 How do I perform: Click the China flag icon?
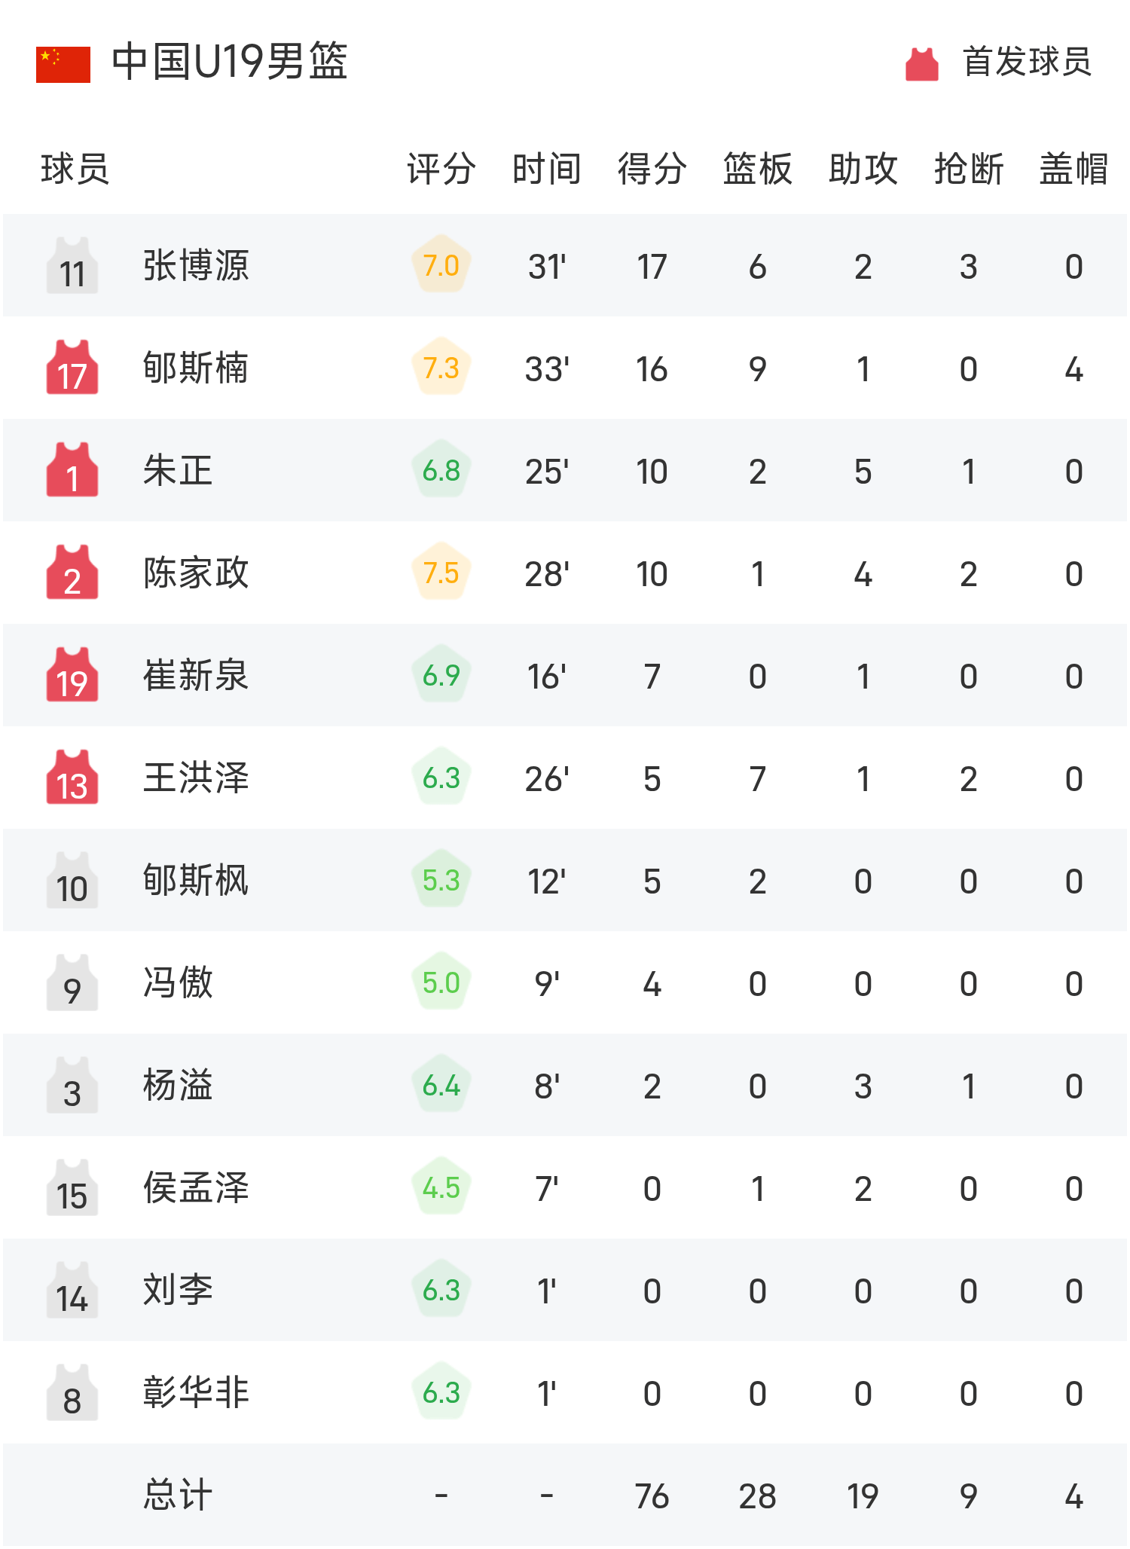click(63, 64)
